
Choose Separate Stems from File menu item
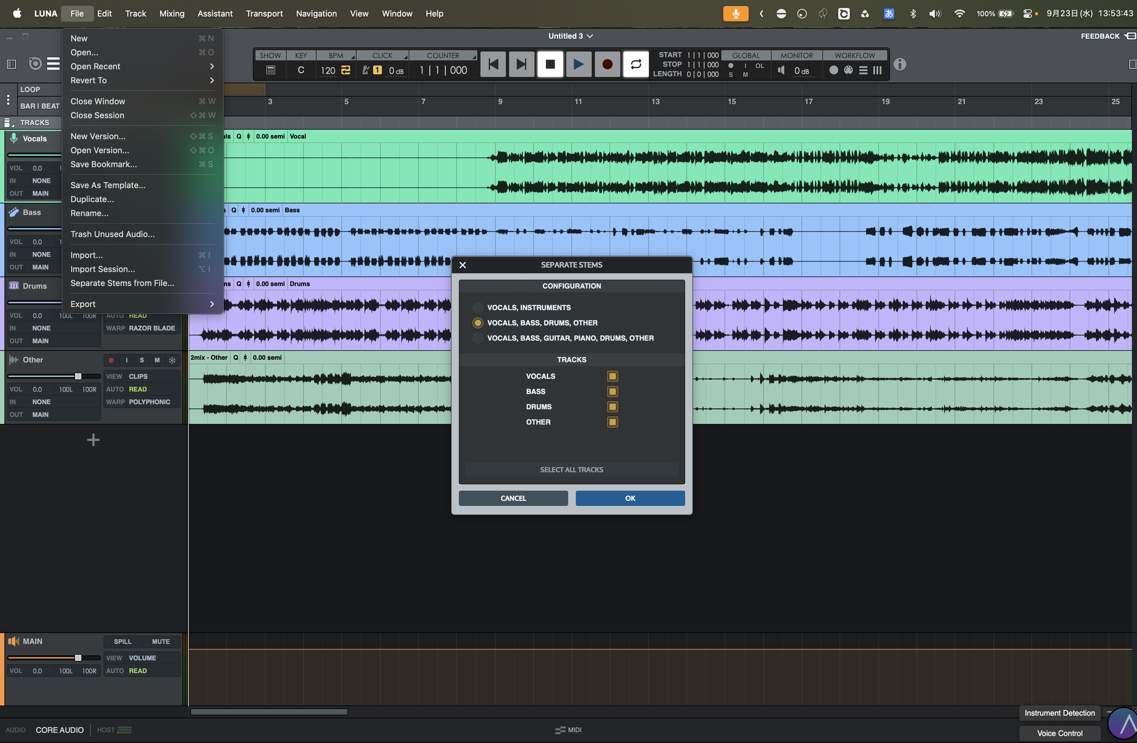click(142, 283)
